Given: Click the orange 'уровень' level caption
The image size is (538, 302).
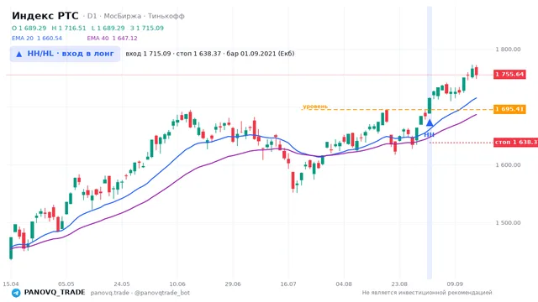Looking at the screenshot, I should point(315,107).
